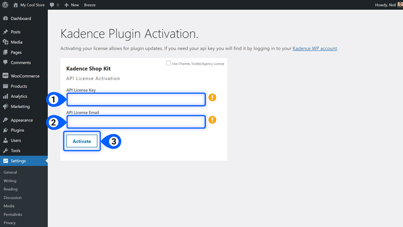This screenshot has width=403, height=227.
Task: Open Breeze in the admin bar
Action: [x=90, y=5]
